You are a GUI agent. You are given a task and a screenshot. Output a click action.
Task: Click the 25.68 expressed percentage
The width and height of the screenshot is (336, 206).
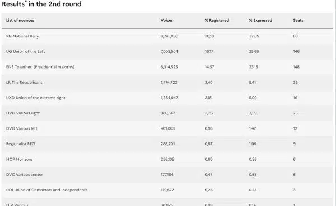[x=254, y=51]
